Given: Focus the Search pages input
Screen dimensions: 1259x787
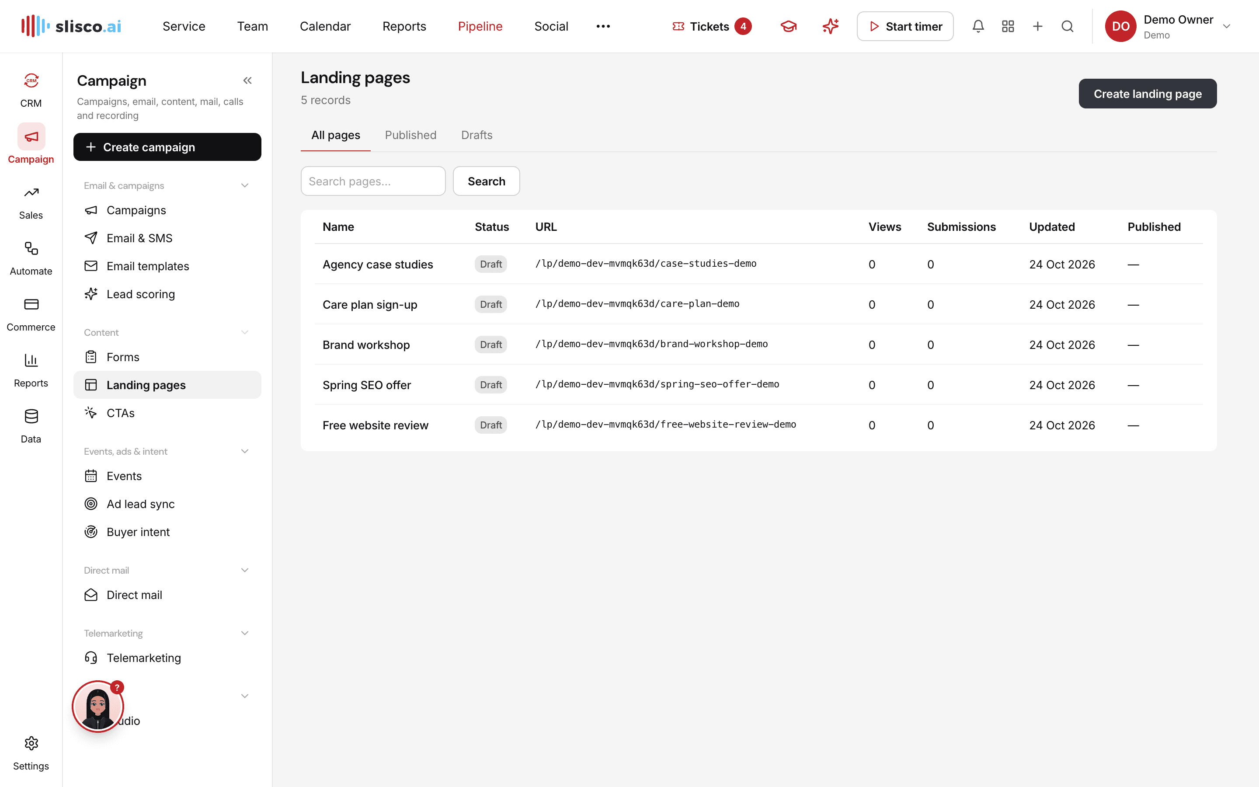Looking at the screenshot, I should (373, 181).
